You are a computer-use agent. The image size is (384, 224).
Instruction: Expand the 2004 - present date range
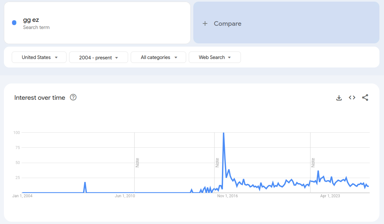98,57
